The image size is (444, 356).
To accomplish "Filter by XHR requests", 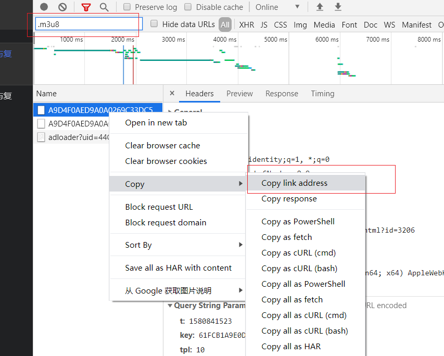I will pyautogui.click(x=247, y=25).
